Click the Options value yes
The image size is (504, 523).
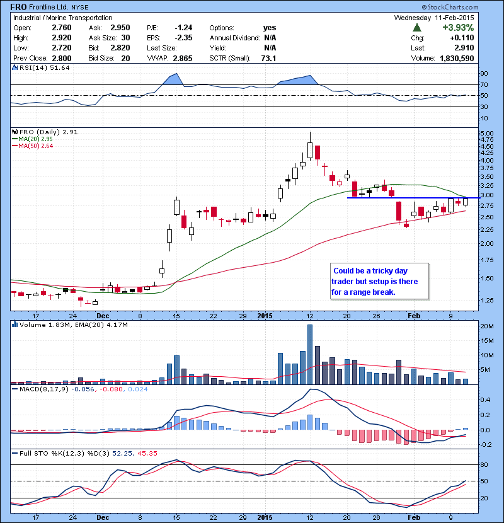(x=270, y=28)
